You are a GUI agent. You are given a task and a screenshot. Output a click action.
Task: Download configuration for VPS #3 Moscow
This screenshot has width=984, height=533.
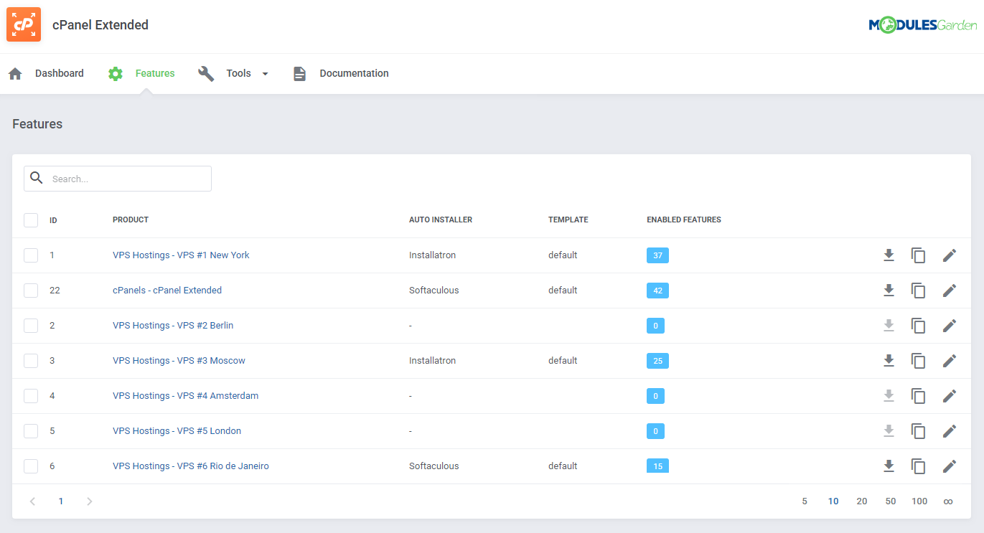889,360
